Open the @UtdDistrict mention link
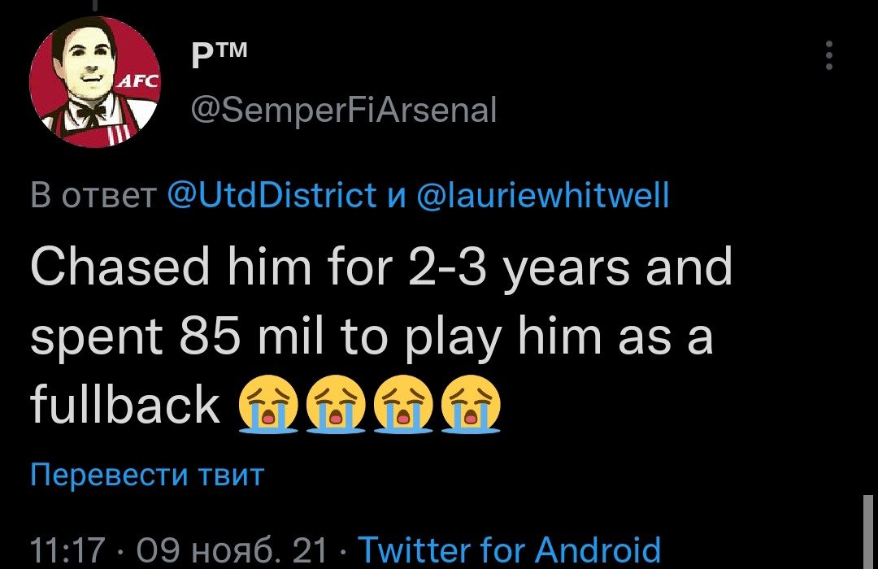Screen dimensions: 878x569 [271, 195]
